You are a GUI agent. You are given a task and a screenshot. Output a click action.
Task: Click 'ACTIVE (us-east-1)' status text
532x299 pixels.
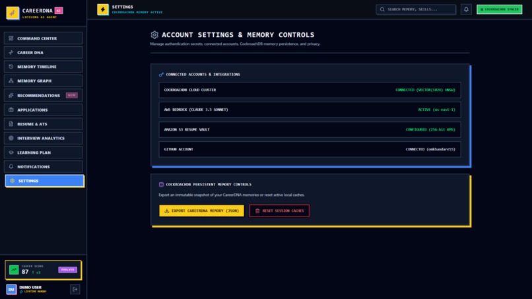[x=437, y=110]
